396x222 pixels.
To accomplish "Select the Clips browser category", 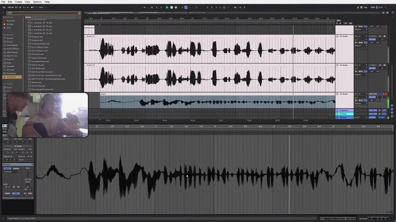I will (9, 63).
